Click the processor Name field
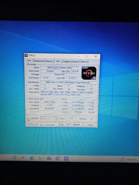139x185 pixels. click(59, 68)
